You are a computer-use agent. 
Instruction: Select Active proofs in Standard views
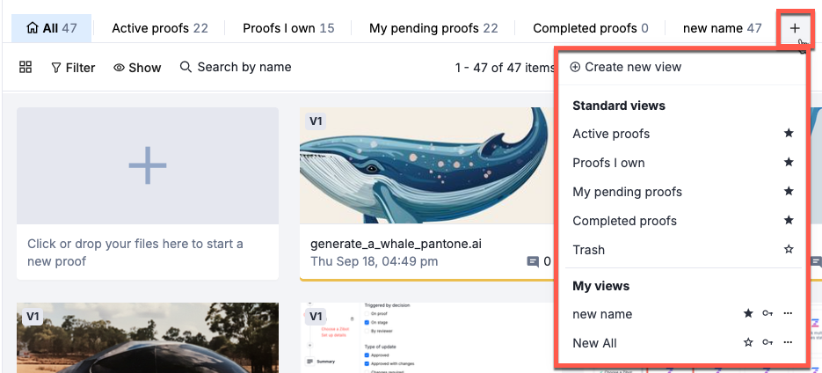611,134
